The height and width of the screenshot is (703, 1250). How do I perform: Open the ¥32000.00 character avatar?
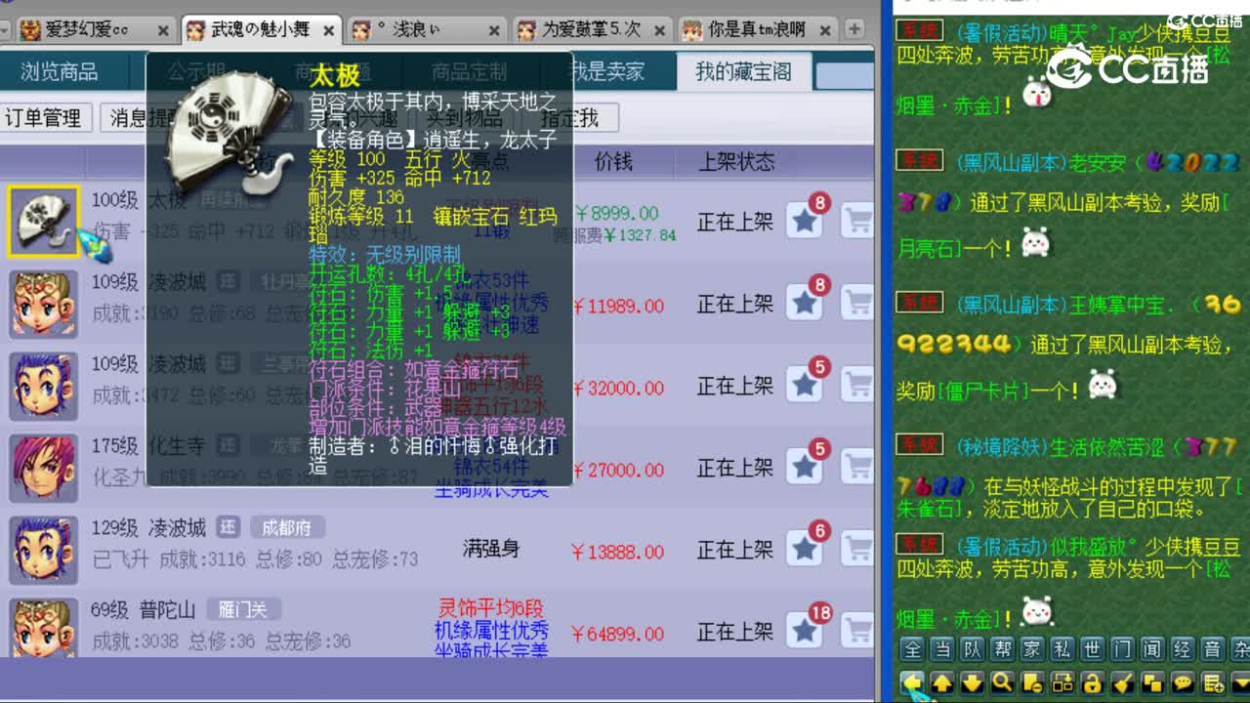[44, 386]
